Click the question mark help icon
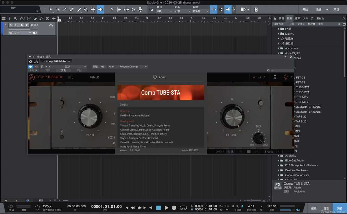347x214 pixels. click(112, 10)
